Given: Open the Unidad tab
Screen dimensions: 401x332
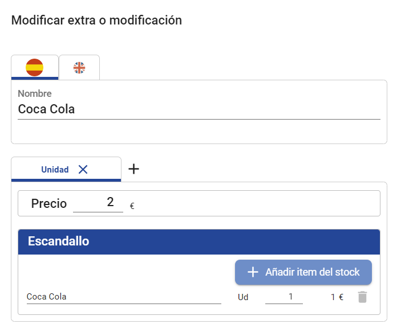Looking at the screenshot, I should click(x=55, y=170).
